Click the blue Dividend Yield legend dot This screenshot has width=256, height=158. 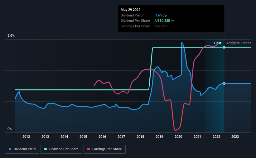coord(10,149)
